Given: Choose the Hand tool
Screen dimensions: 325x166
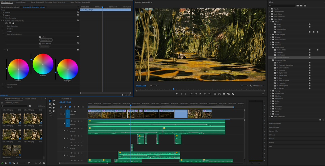Looking at the screenshot, I should tap(54, 111).
